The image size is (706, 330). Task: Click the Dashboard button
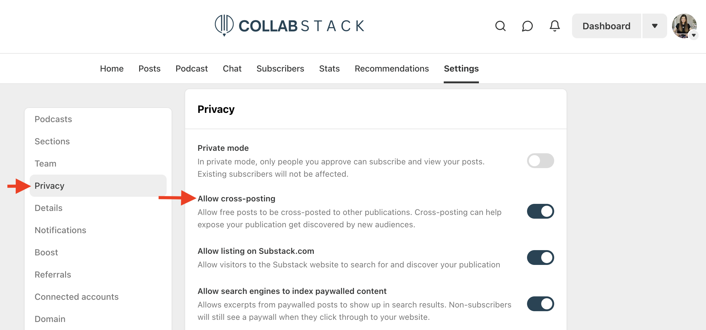click(606, 26)
